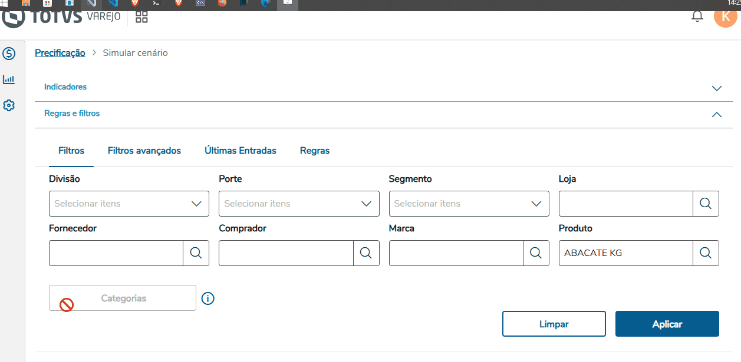Screen dimensions: 741x362
Task: Open the Divisão dropdown
Action: [x=129, y=204]
